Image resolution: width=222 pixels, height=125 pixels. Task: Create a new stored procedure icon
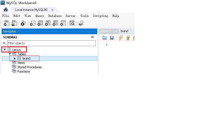pyautogui.click(x=55, y=23)
